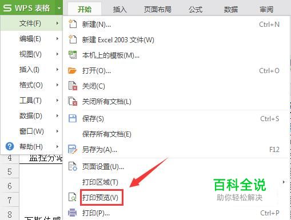291x220 pixels.
Task: Expand the 数据(D) submenu arrow
Action: [57, 115]
